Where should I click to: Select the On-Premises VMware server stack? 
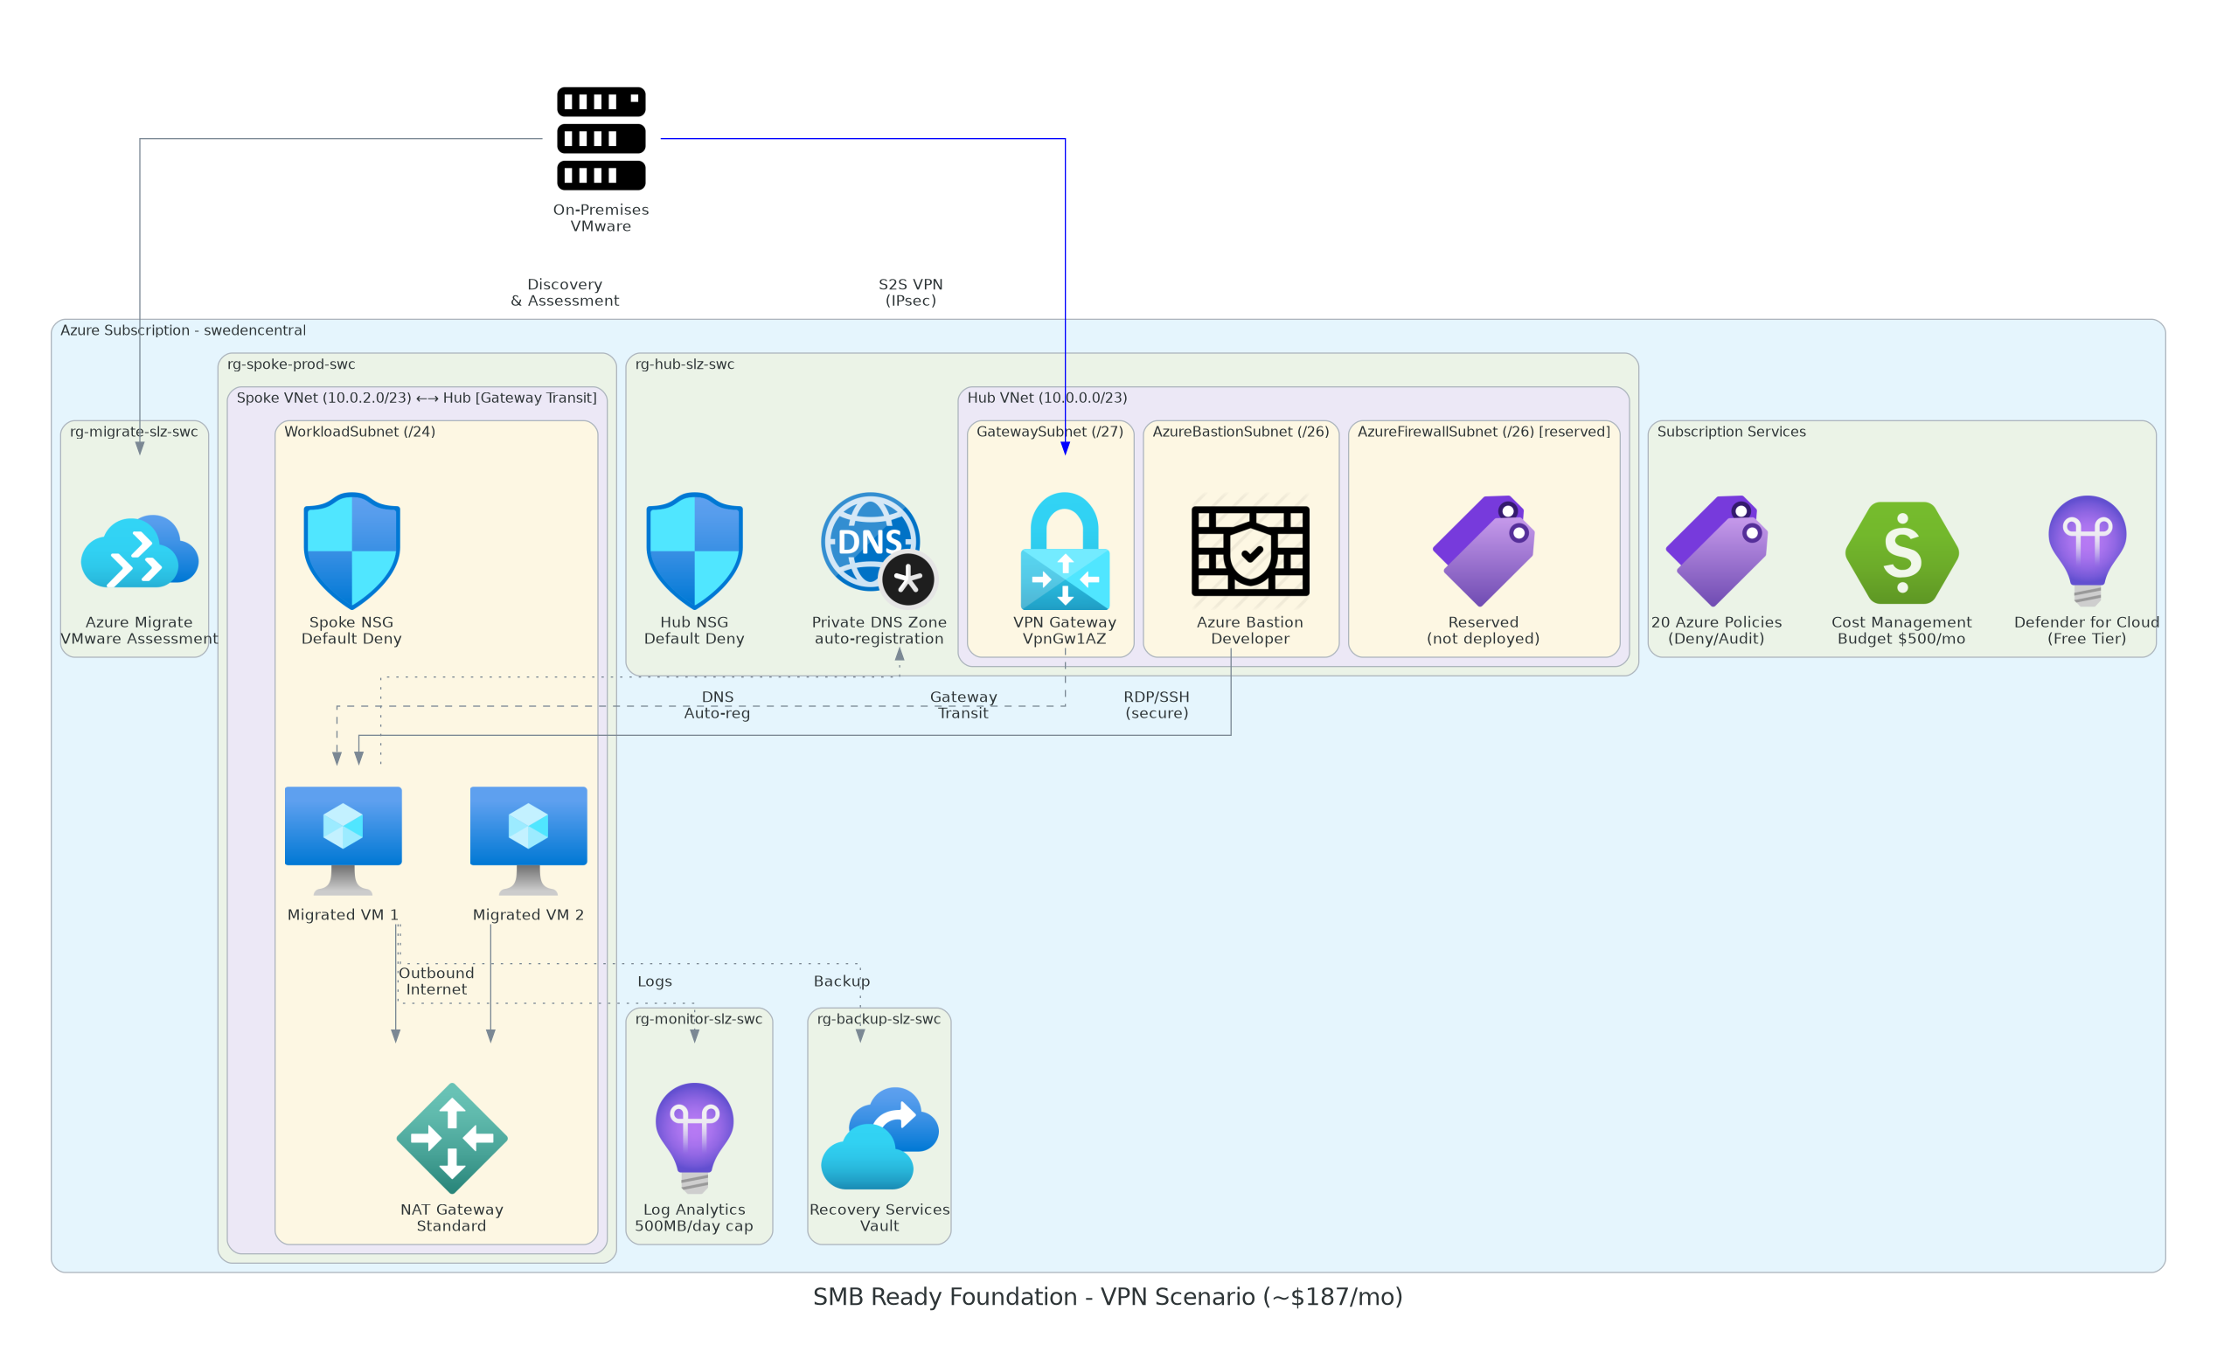pos(601,137)
